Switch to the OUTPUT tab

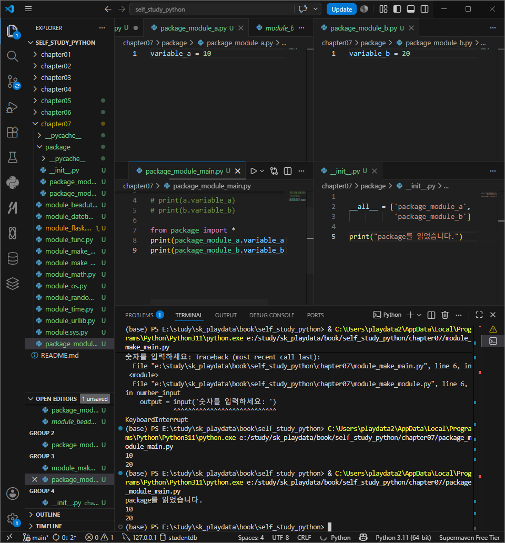coord(226,315)
